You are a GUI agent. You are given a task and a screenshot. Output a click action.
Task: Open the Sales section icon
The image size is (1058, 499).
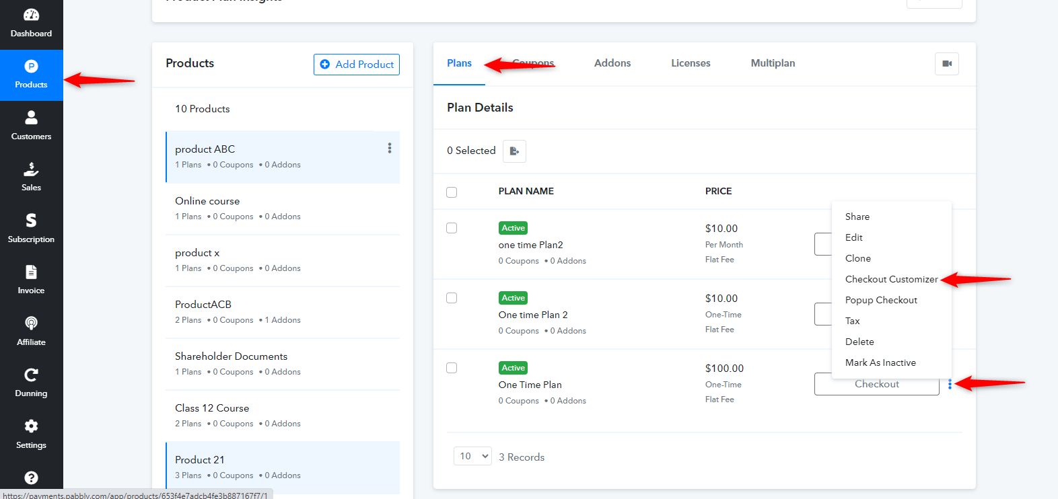point(31,169)
